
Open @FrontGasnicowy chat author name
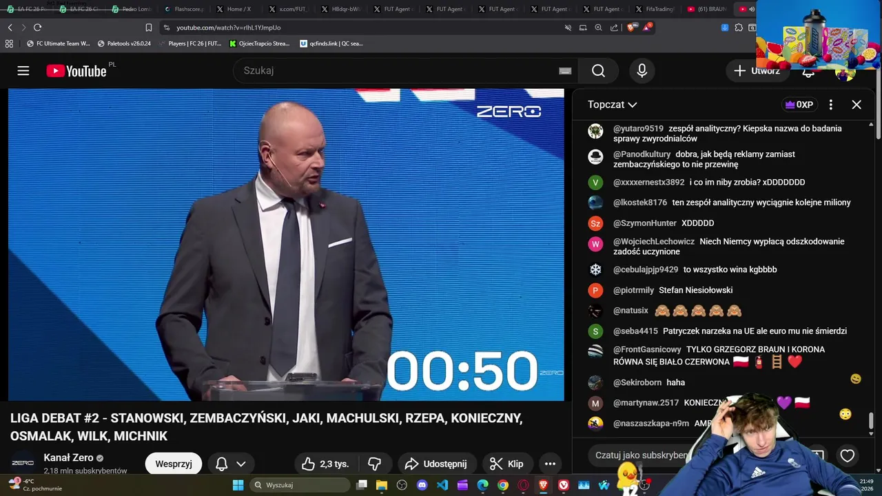647,349
